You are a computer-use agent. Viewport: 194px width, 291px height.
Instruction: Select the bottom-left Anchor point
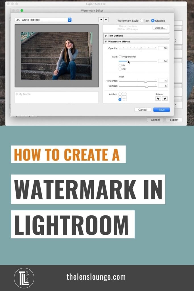point(120,100)
